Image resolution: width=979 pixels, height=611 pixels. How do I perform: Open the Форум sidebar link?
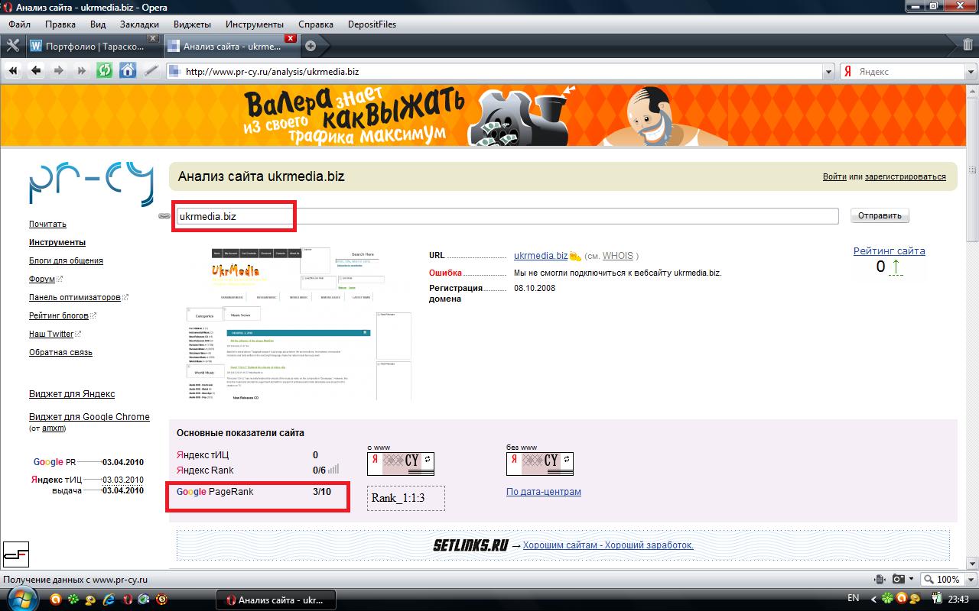(x=42, y=279)
